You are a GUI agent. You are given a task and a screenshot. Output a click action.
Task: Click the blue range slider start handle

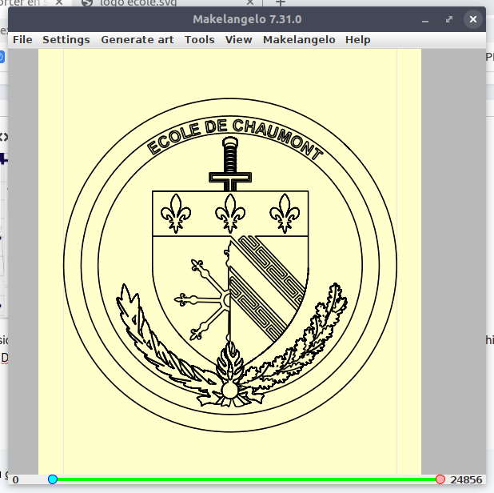pos(53,479)
